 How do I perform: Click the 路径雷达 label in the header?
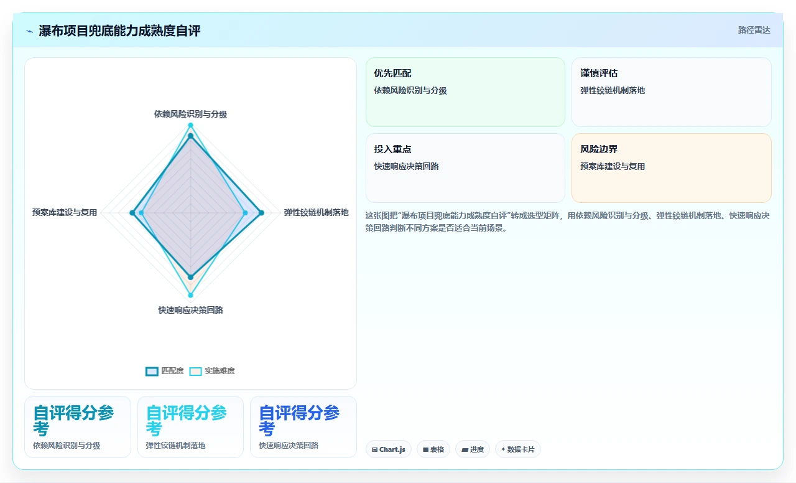(754, 30)
